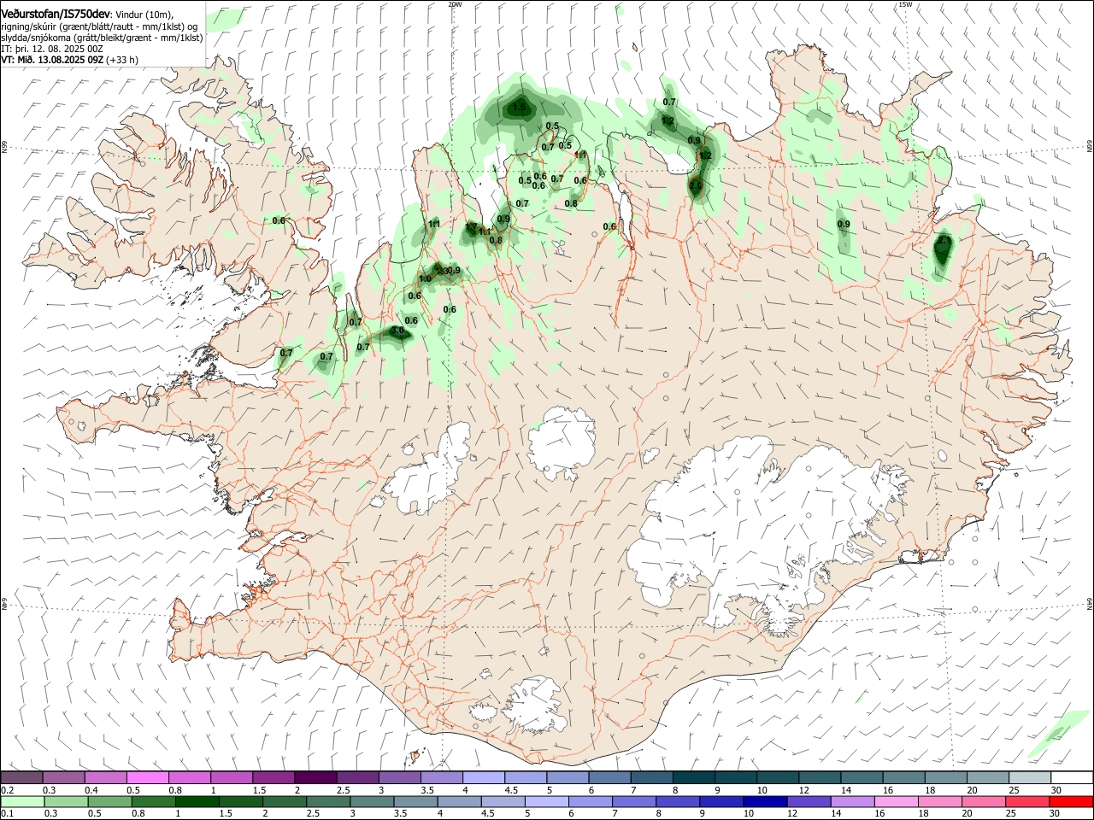Select the grayish-purple swatch between 0.2 and 0.3
Screen dimensions: 1094x820
(x=21, y=777)
